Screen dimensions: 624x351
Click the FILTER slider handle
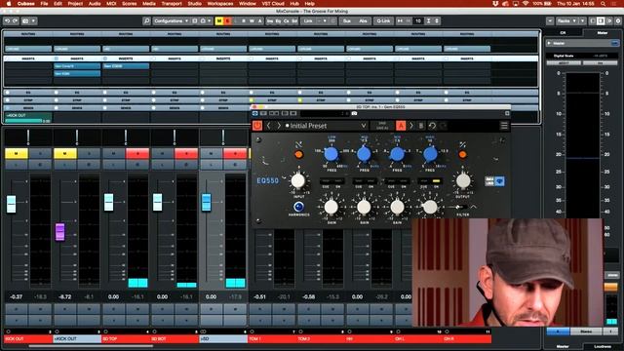coord(457,207)
